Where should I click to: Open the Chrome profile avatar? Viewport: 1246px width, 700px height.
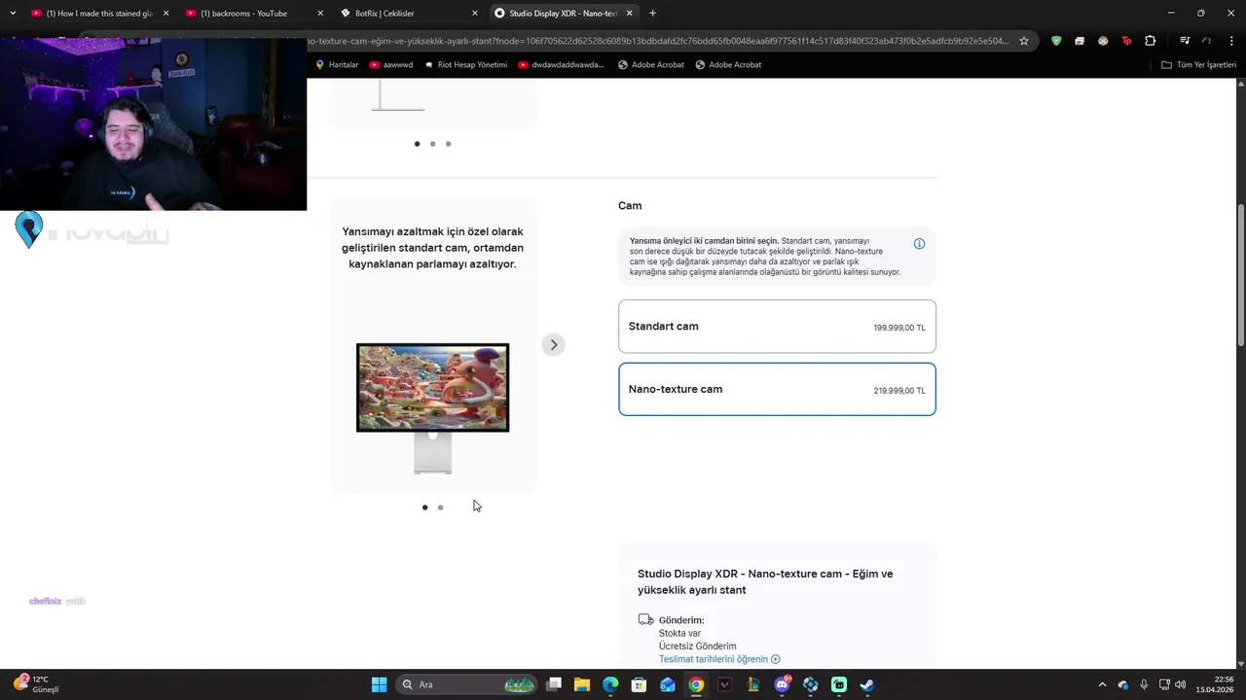click(x=1207, y=41)
